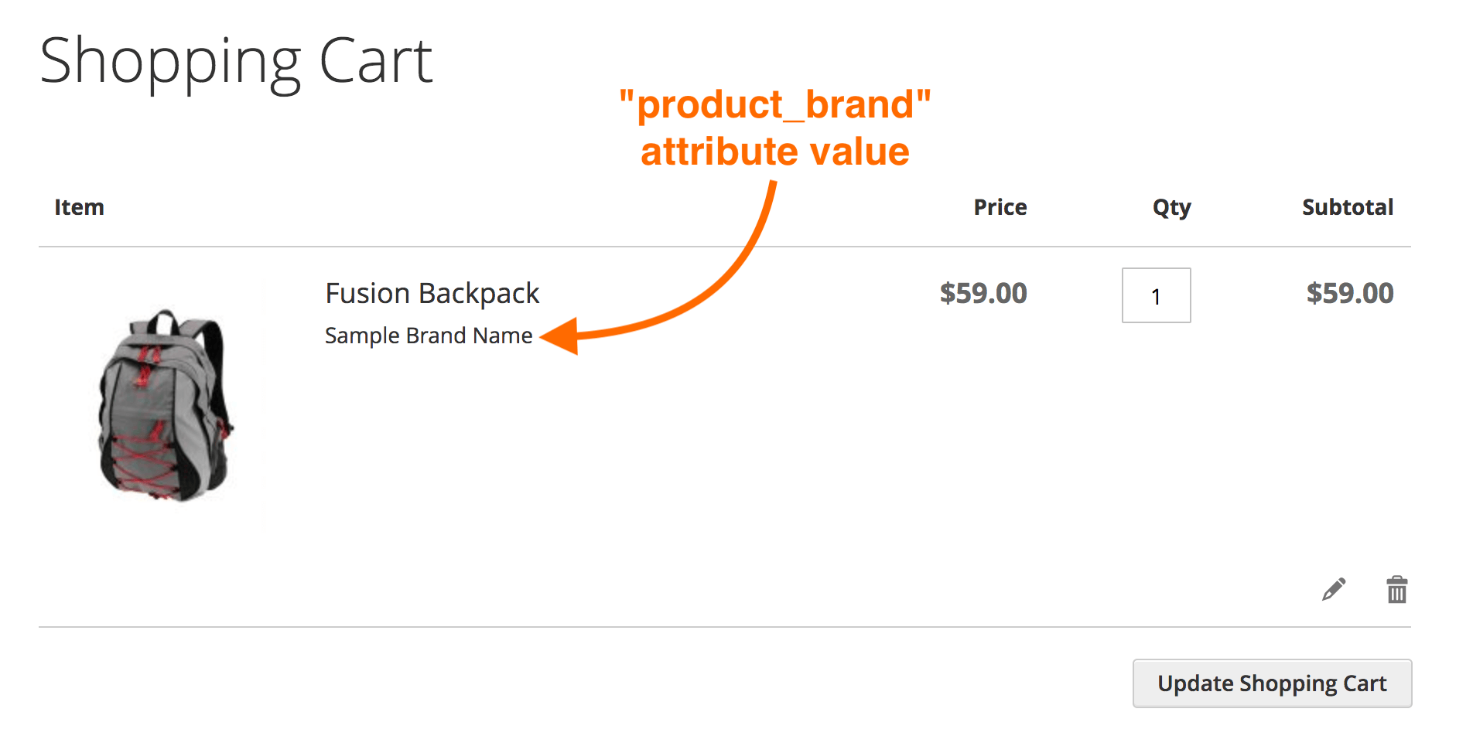Click the Shopping Cart page heading

[236, 62]
